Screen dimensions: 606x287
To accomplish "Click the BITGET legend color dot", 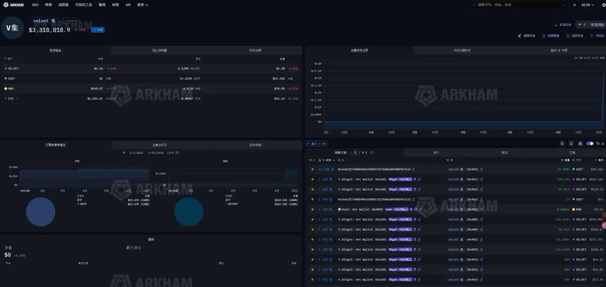I will 226,204.
